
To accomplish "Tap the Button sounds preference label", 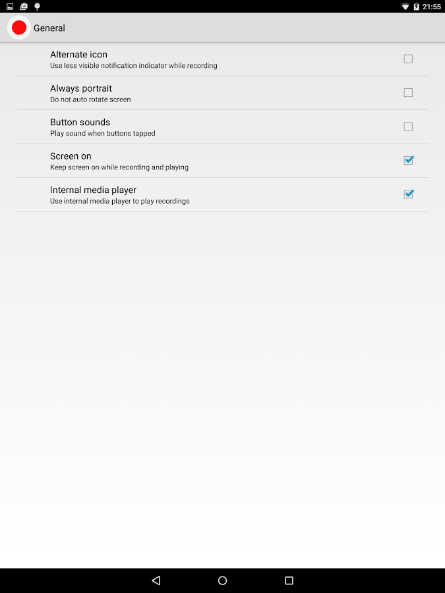I will tap(80, 122).
